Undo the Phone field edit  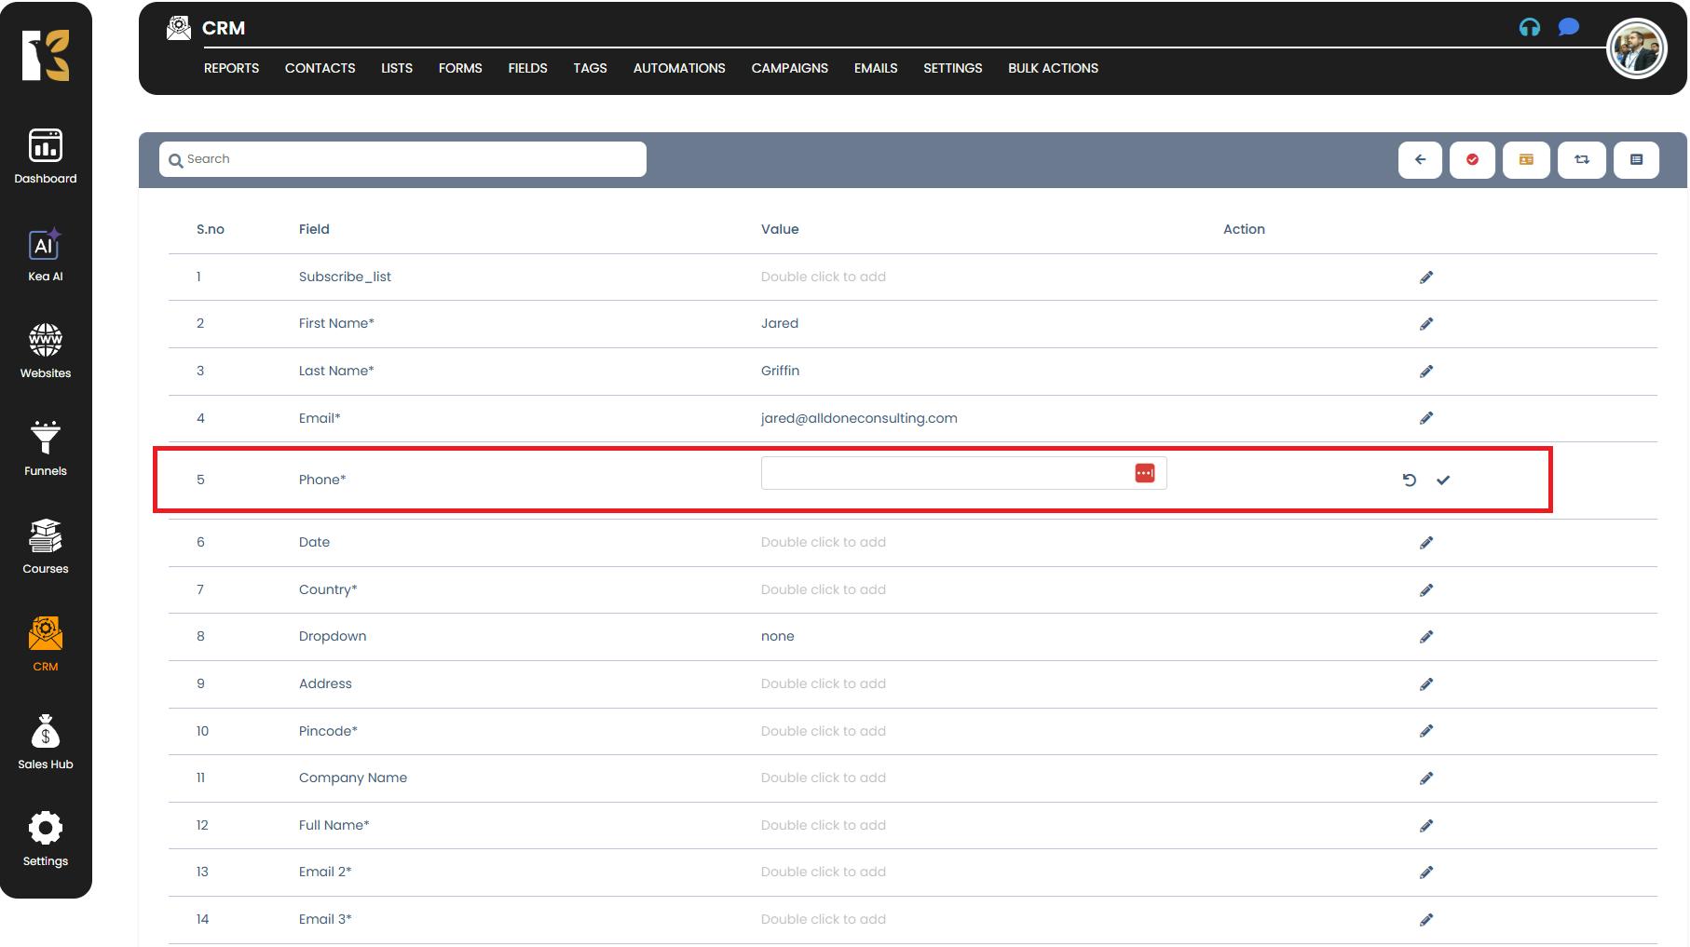(1409, 480)
